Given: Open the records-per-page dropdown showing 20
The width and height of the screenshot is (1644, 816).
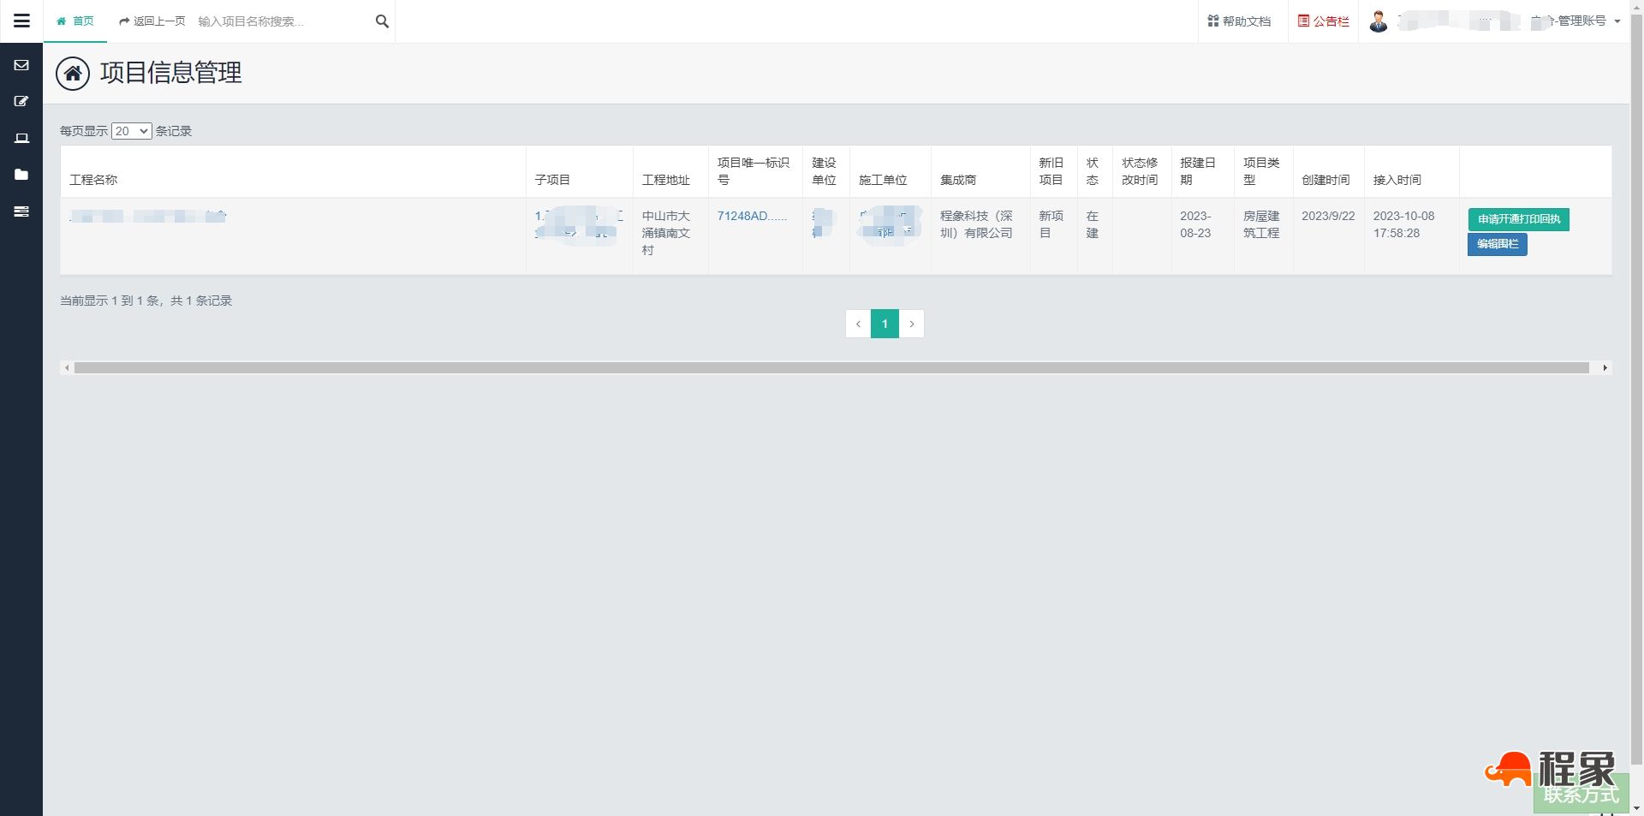Looking at the screenshot, I should pyautogui.click(x=131, y=131).
